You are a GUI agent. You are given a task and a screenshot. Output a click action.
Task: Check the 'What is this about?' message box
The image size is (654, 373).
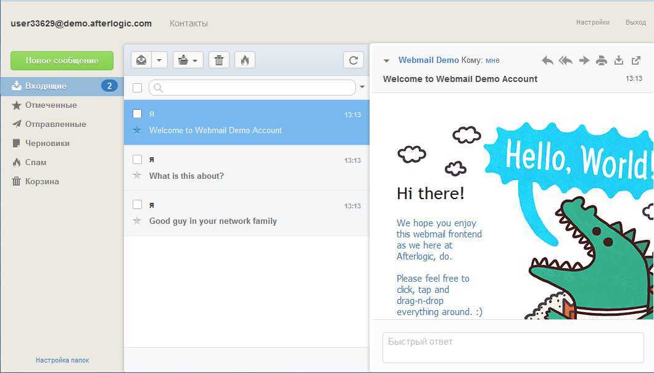[x=138, y=159]
